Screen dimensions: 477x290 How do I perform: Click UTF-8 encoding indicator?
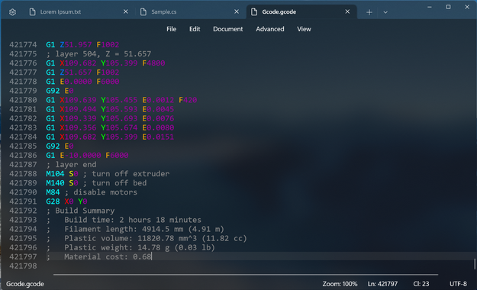[x=458, y=284]
